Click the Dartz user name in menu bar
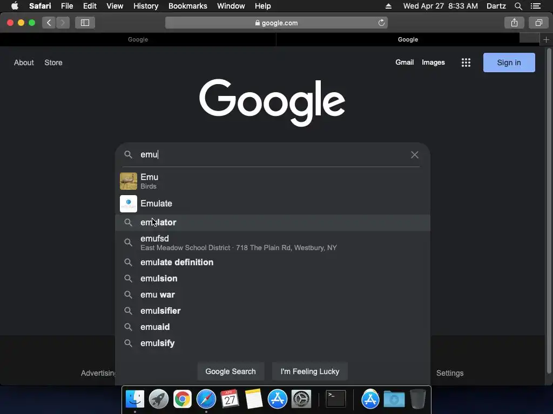Image resolution: width=553 pixels, height=414 pixels. (496, 6)
